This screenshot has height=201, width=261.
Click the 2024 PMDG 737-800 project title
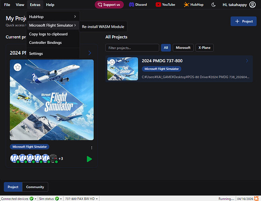coord(162,61)
